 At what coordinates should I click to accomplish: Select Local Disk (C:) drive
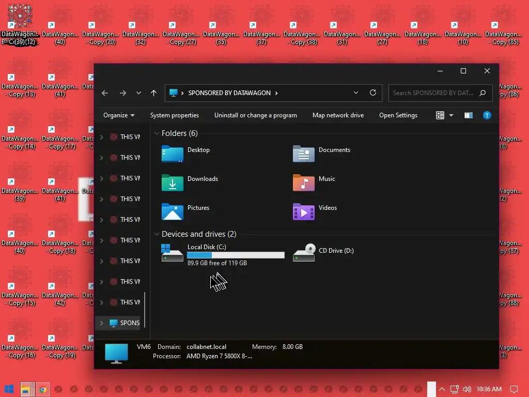(x=223, y=254)
